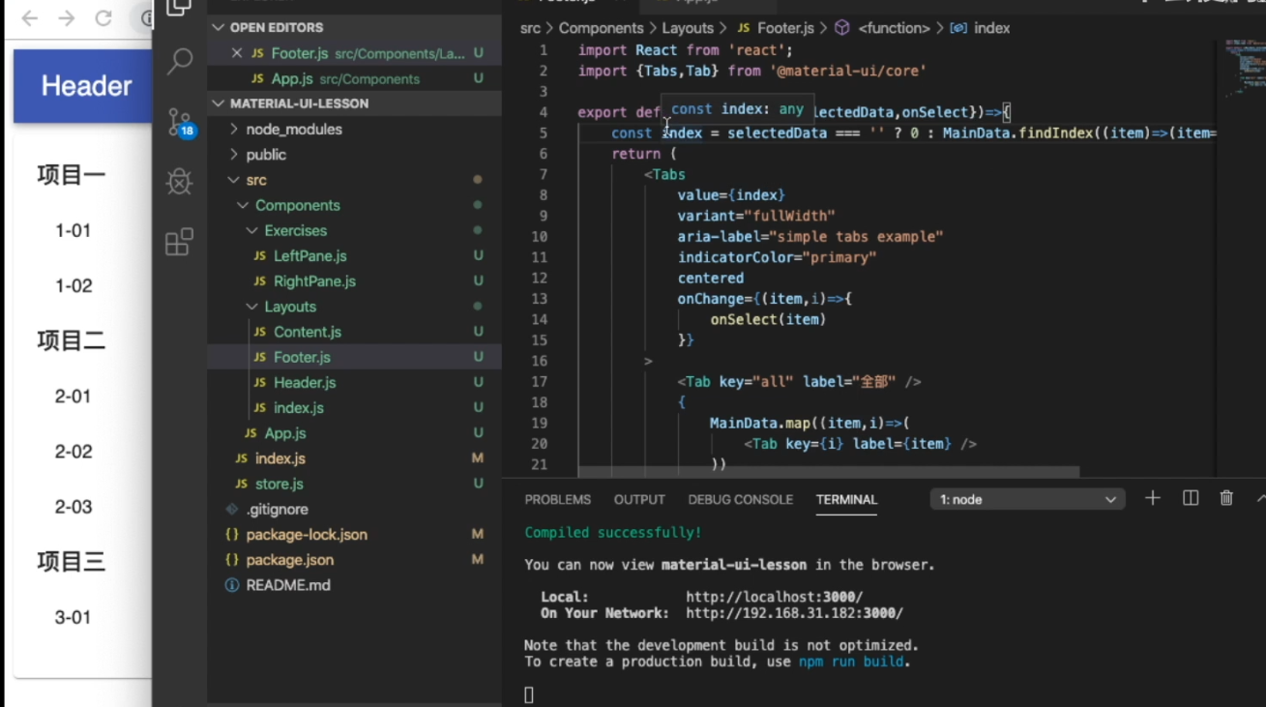The height and width of the screenshot is (707, 1266).
Task: Collapse the src folder
Action: tap(235, 179)
